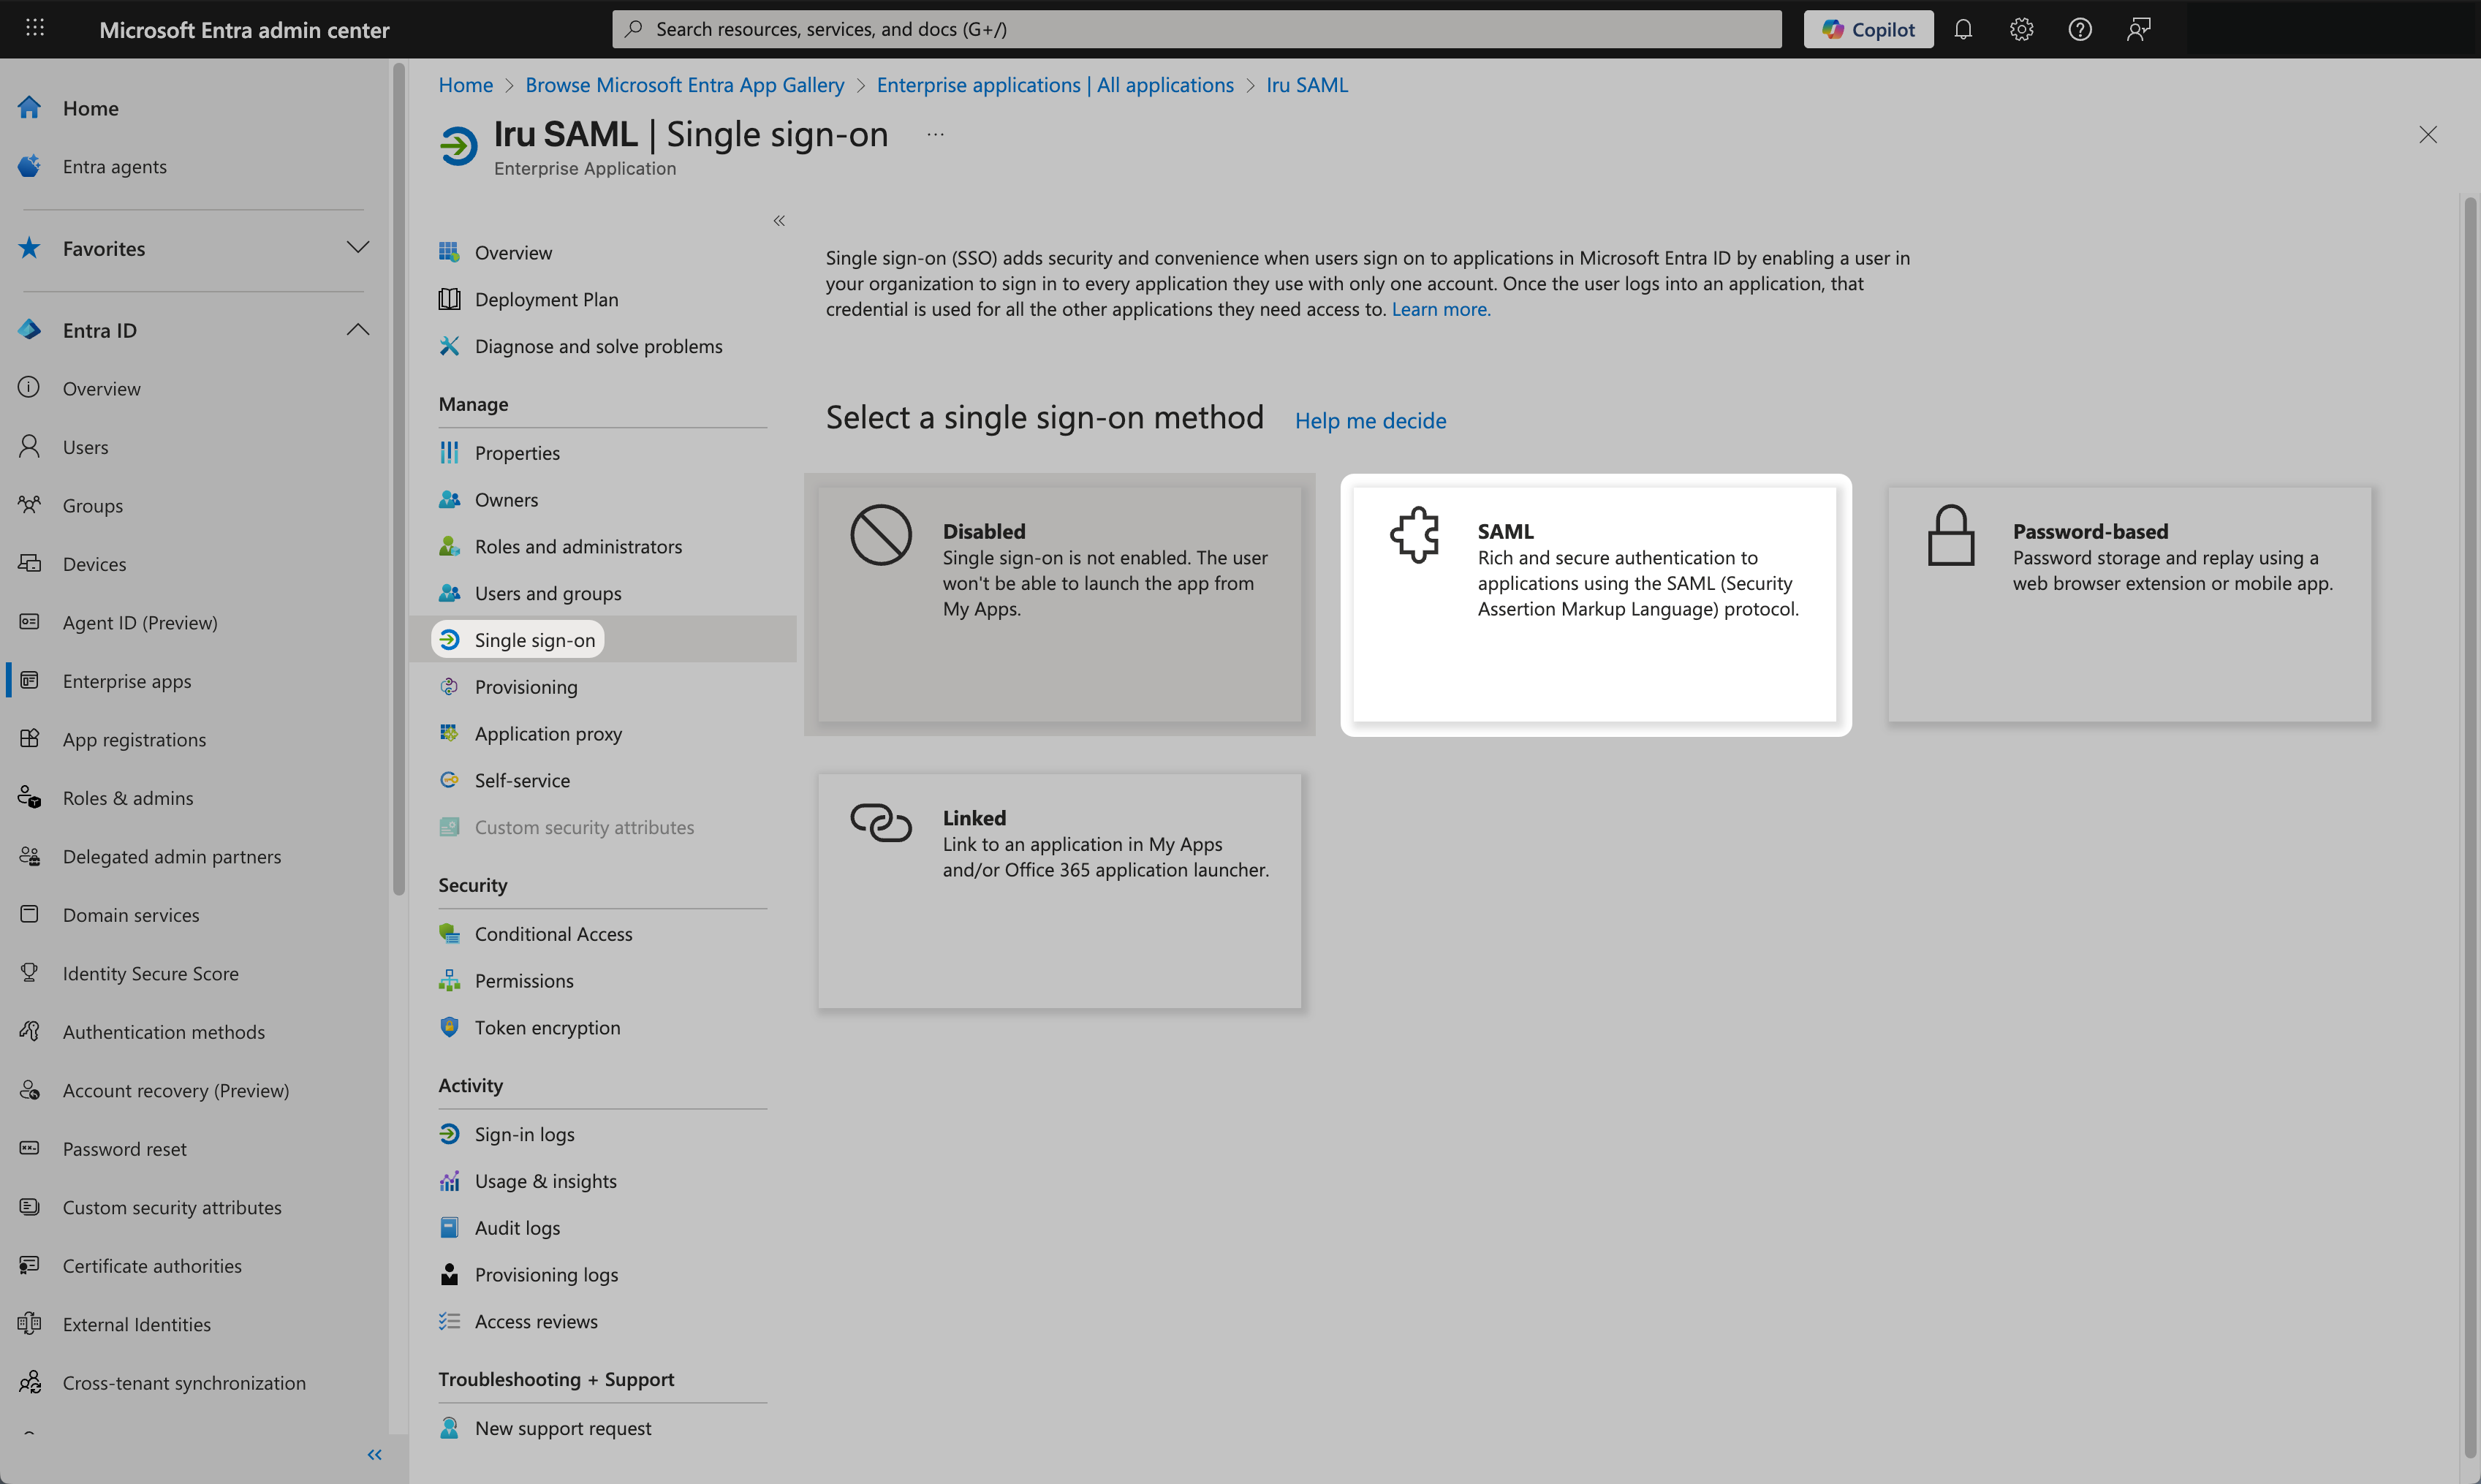Open Sign-in logs under Activity

point(524,1134)
